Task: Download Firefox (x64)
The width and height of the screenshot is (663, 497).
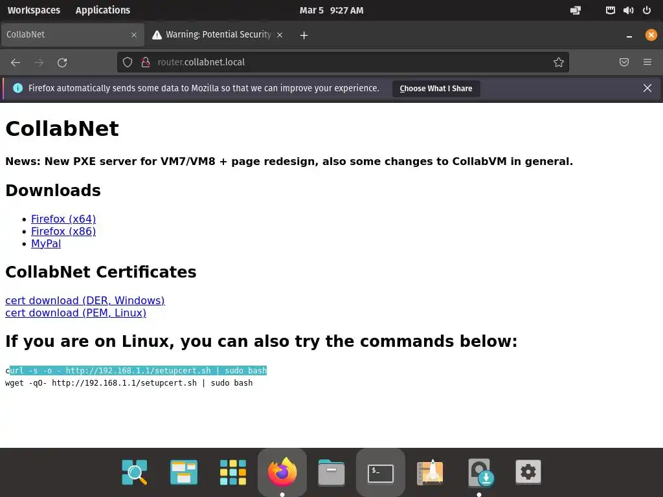Action: coord(63,219)
